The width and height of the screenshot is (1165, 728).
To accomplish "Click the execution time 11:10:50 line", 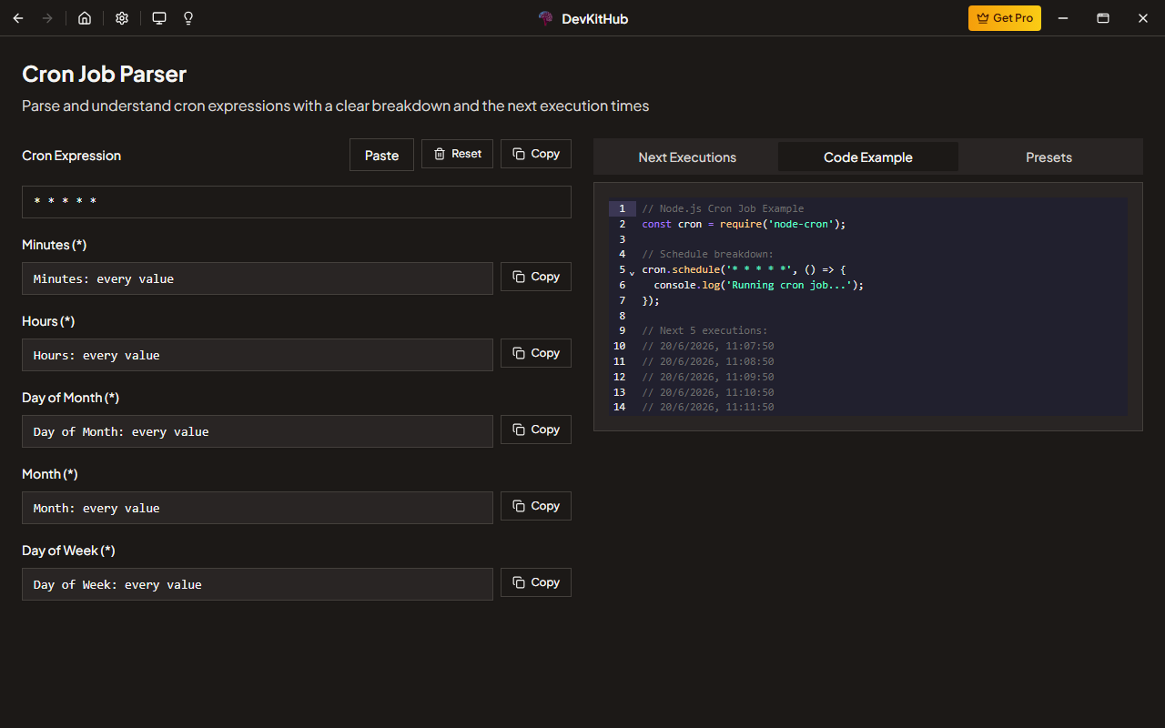I will [708, 392].
